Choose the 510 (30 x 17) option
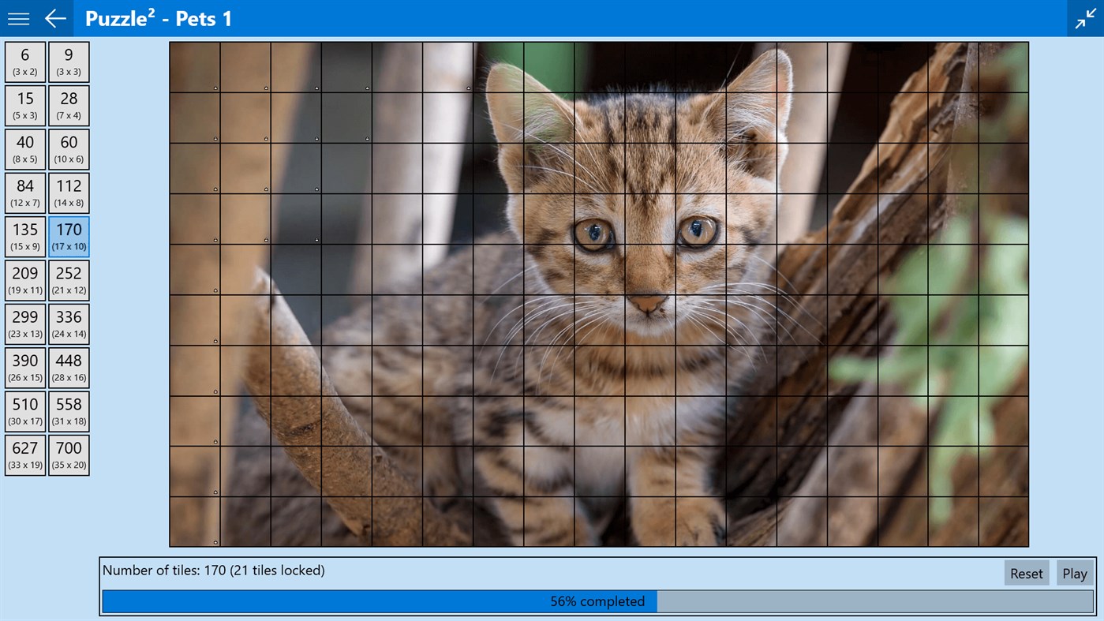This screenshot has height=621, width=1104. [x=24, y=410]
